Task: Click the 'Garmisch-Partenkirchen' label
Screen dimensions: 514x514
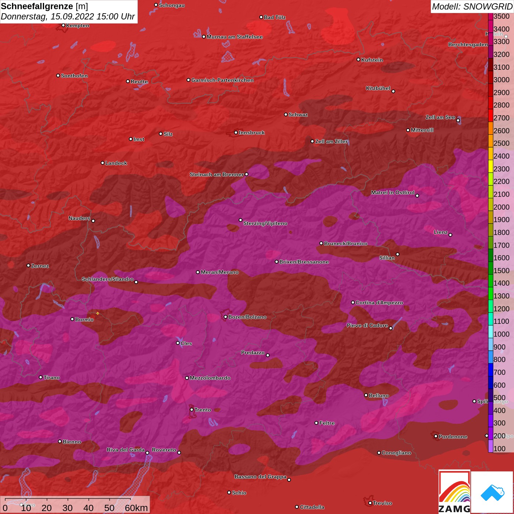Action: tap(222, 80)
